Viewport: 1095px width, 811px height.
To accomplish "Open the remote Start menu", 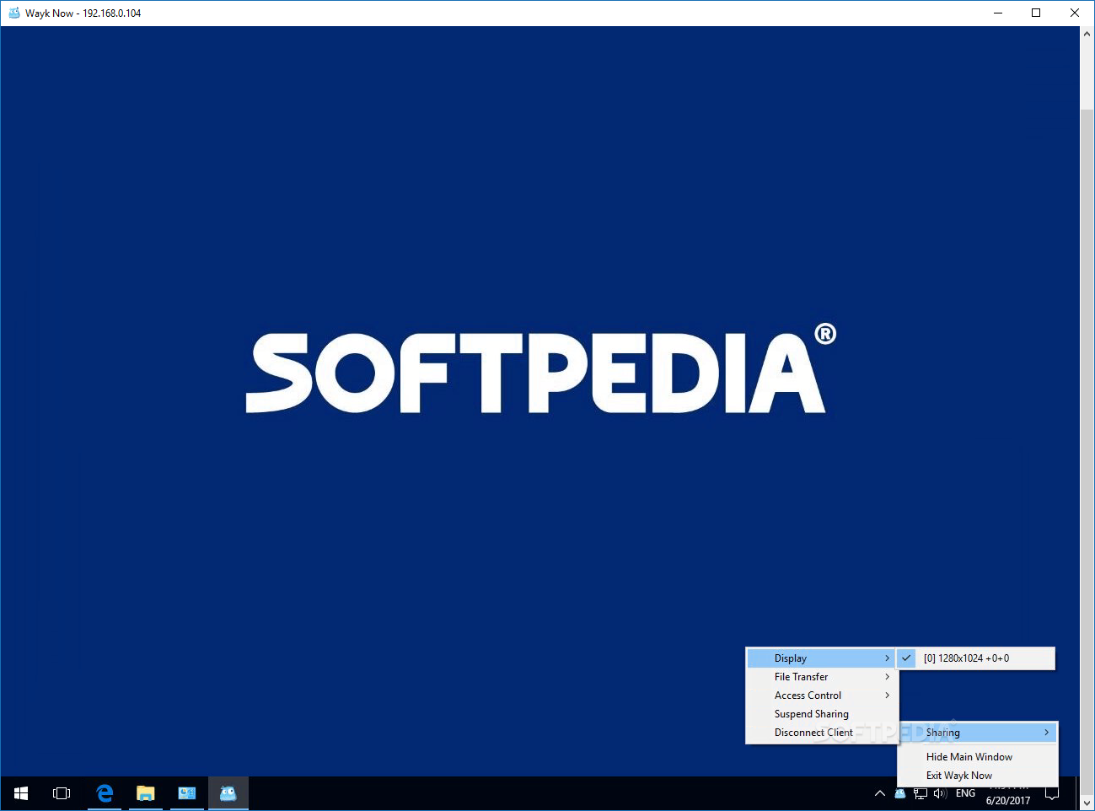I will pyautogui.click(x=21, y=793).
